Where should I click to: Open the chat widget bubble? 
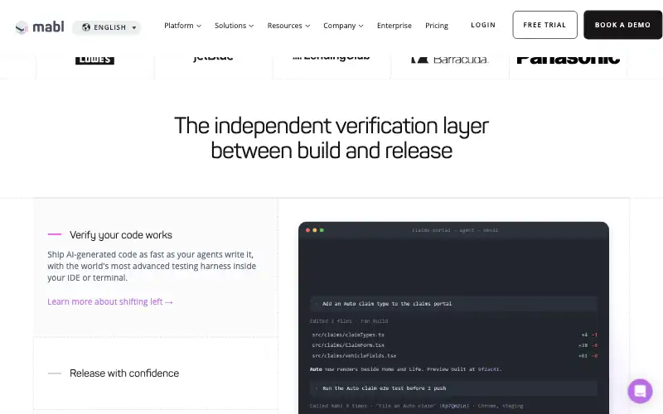pyautogui.click(x=640, y=391)
